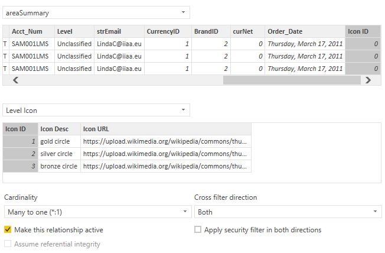Click the gold circle cell
This screenshot has width=385, height=253.
tap(59, 141)
